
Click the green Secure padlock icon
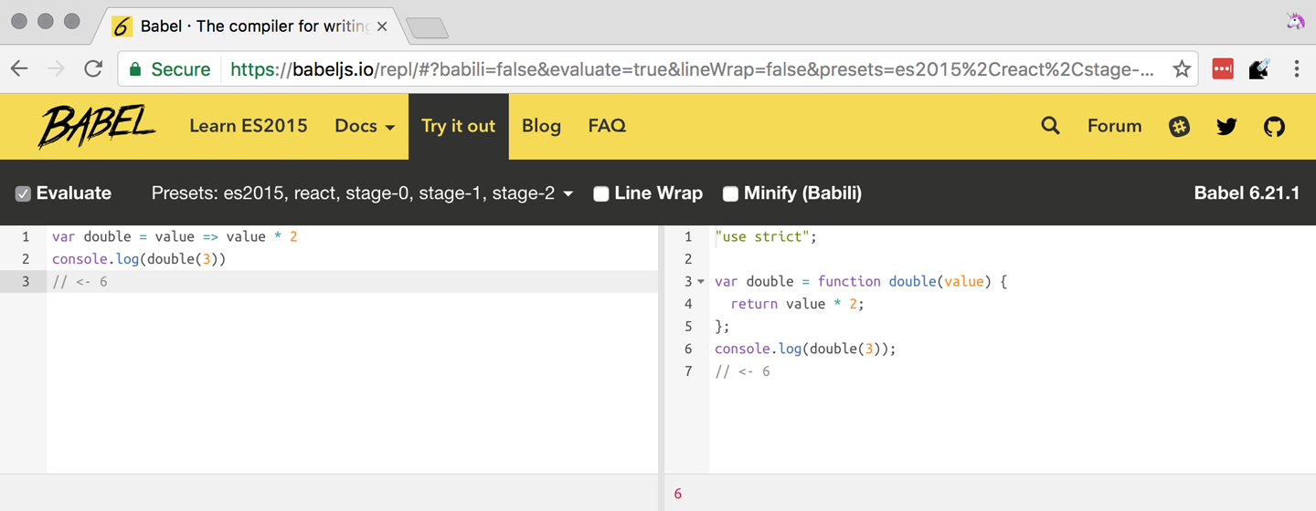click(x=135, y=69)
